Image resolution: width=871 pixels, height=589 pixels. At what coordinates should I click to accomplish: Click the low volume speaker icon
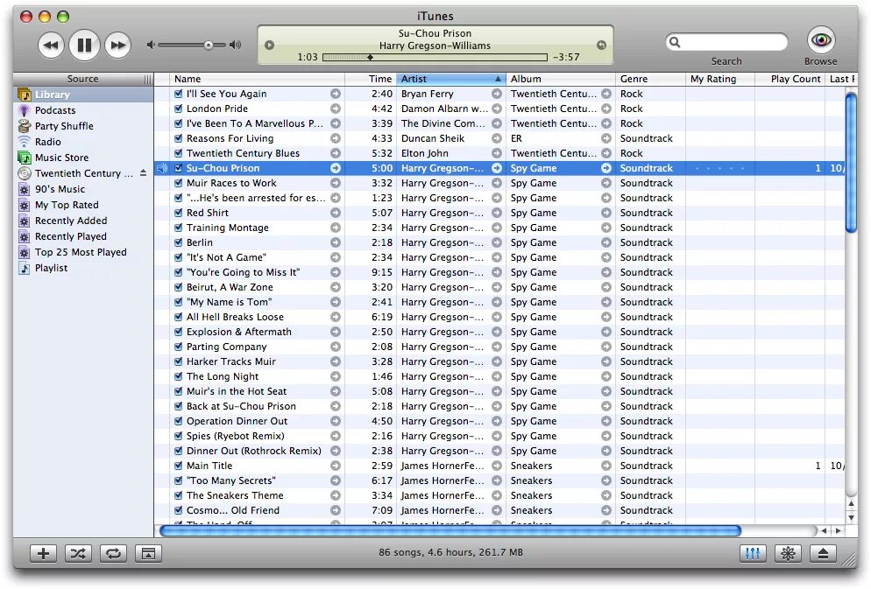point(151,45)
